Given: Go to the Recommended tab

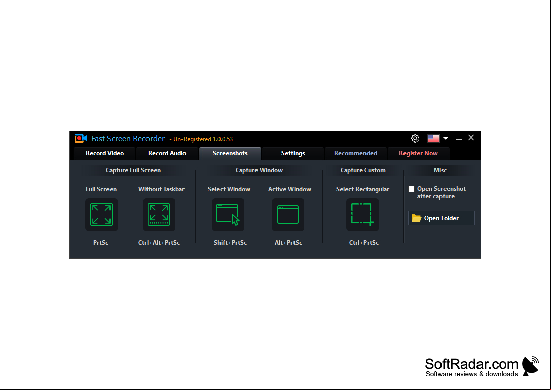Looking at the screenshot, I should [356, 153].
